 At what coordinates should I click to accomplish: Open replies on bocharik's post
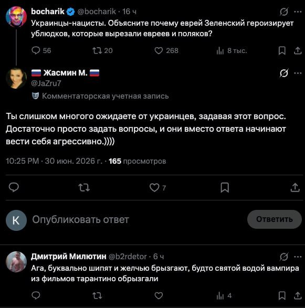point(41,50)
